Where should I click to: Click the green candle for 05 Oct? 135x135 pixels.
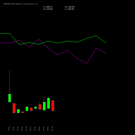pos(49,103)
